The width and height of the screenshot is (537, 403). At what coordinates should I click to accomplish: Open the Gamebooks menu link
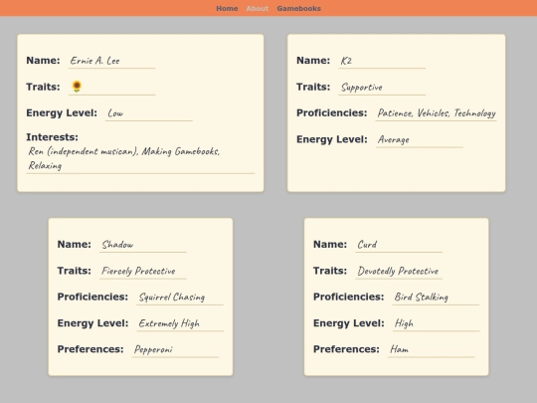coord(299,8)
